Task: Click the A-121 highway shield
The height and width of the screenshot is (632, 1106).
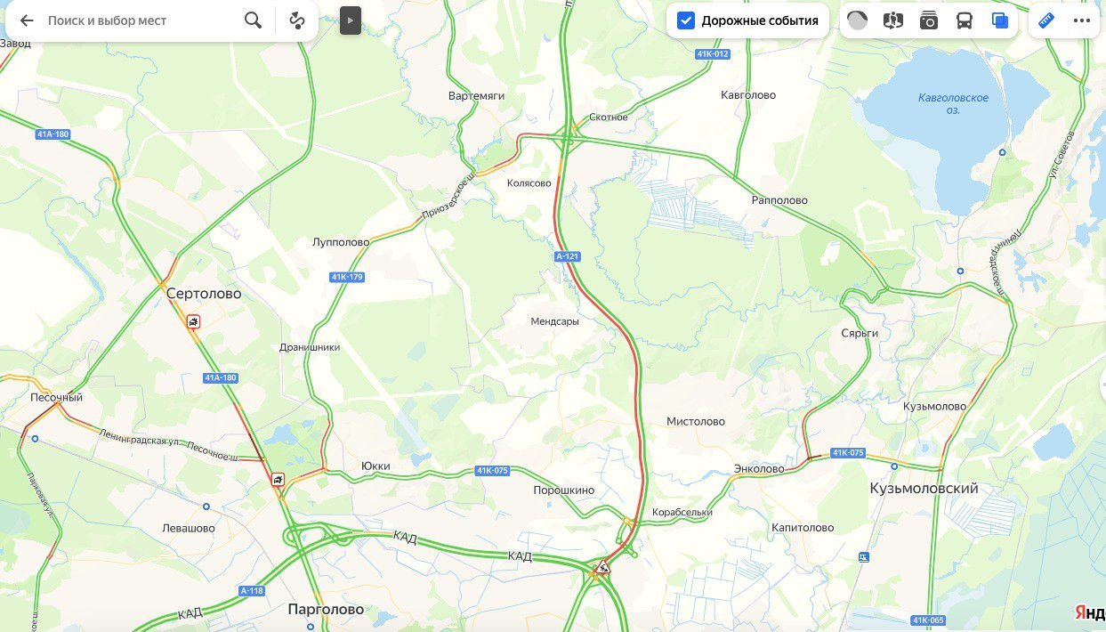Action: point(567,256)
